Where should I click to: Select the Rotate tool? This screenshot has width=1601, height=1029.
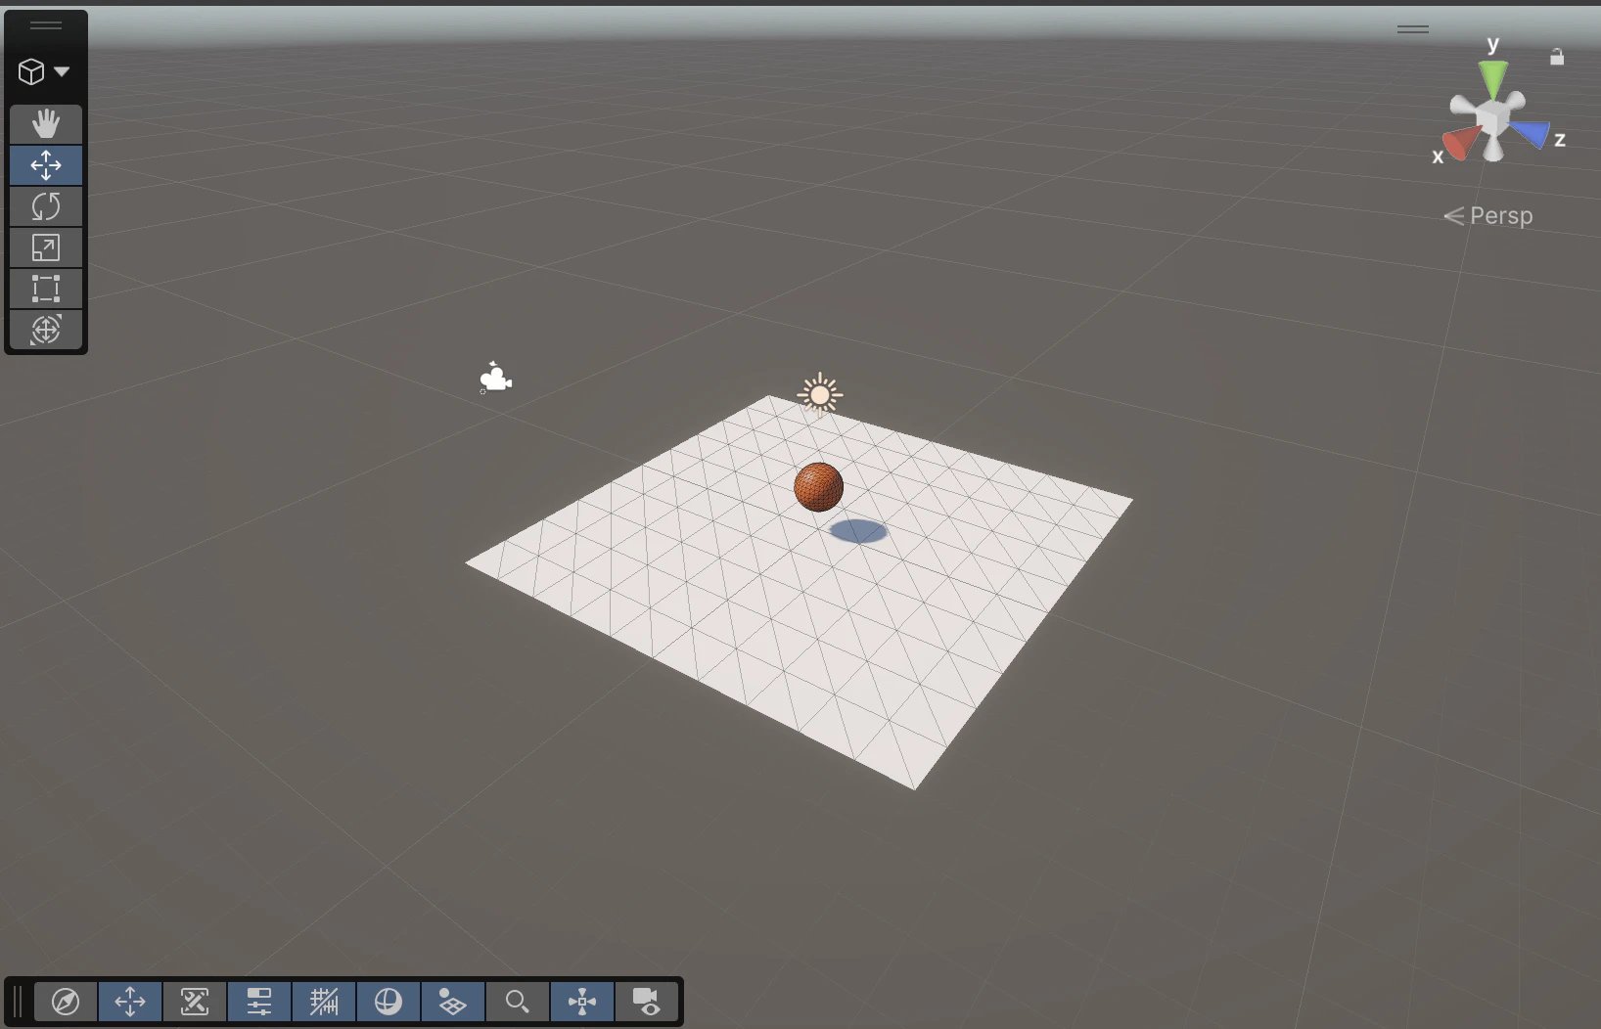(46, 206)
